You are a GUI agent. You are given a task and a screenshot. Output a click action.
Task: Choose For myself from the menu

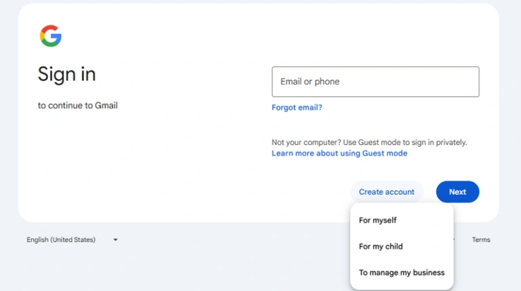(x=378, y=220)
